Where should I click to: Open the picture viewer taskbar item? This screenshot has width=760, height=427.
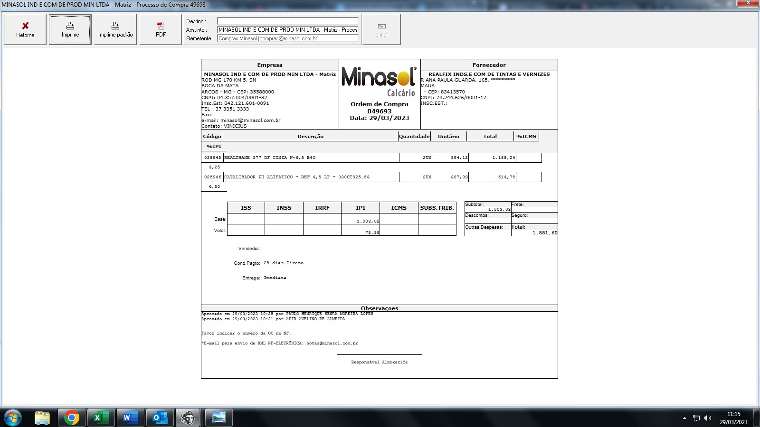point(218,418)
